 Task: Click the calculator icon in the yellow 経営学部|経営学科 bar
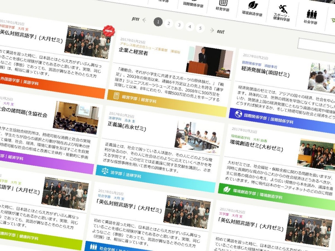pyautogui.click(x=116, y=95)
